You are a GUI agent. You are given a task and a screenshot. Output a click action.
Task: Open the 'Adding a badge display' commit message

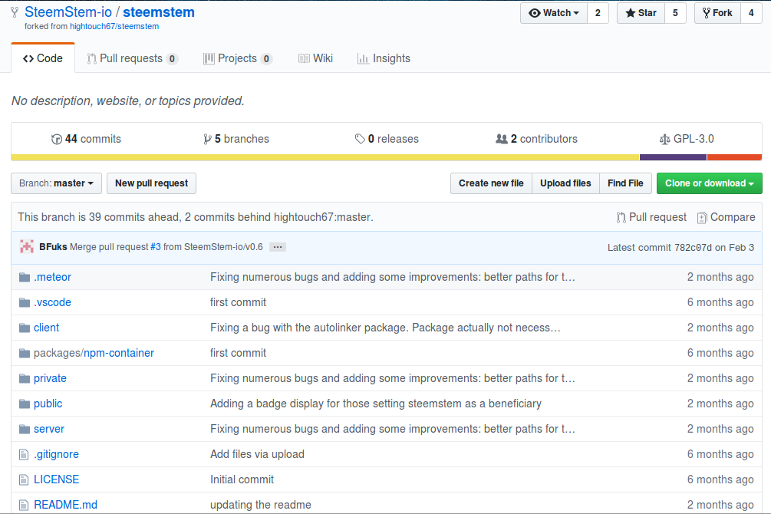click(x=376, y=404)
